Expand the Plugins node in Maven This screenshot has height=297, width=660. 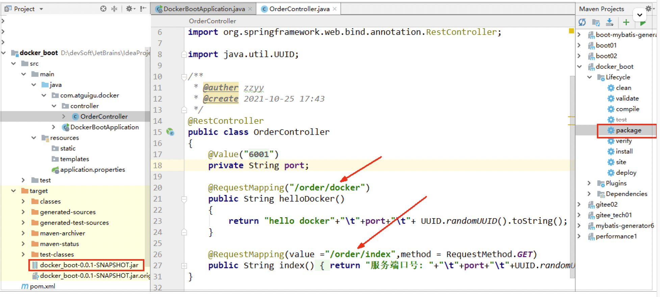click(589, 183)
